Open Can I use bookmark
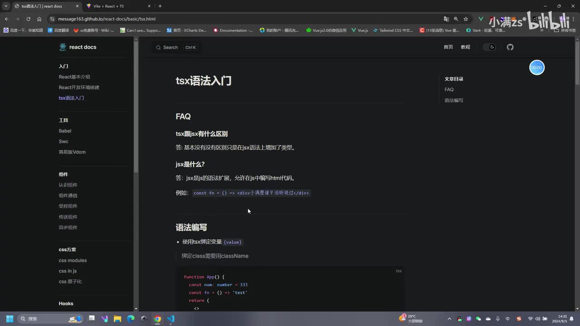This screenshot has width=580, height=326. point(140,30)
